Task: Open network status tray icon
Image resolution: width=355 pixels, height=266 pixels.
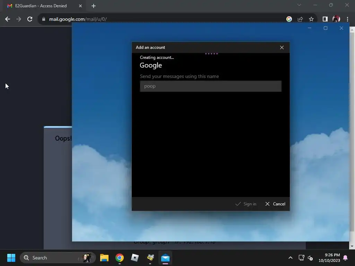Action: 301,258
